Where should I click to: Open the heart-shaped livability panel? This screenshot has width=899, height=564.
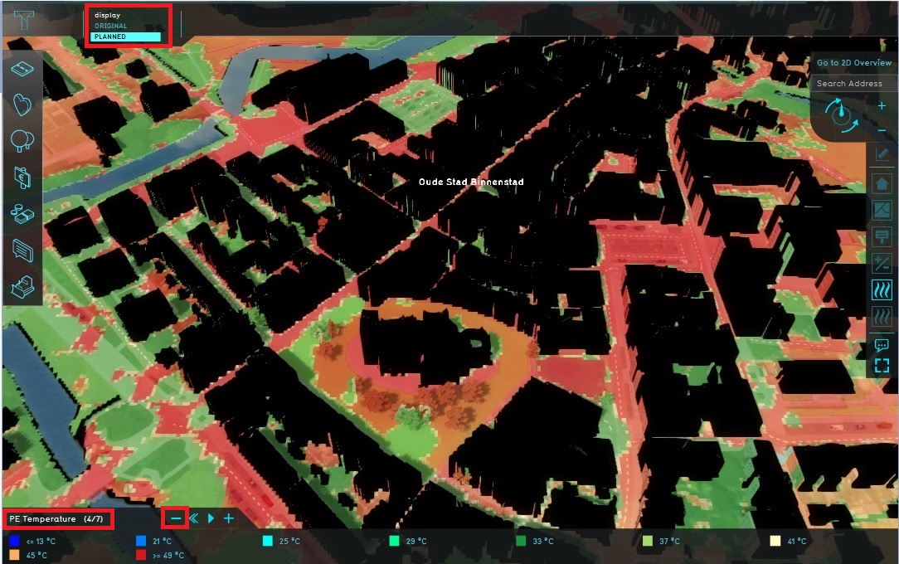point(22,105)
